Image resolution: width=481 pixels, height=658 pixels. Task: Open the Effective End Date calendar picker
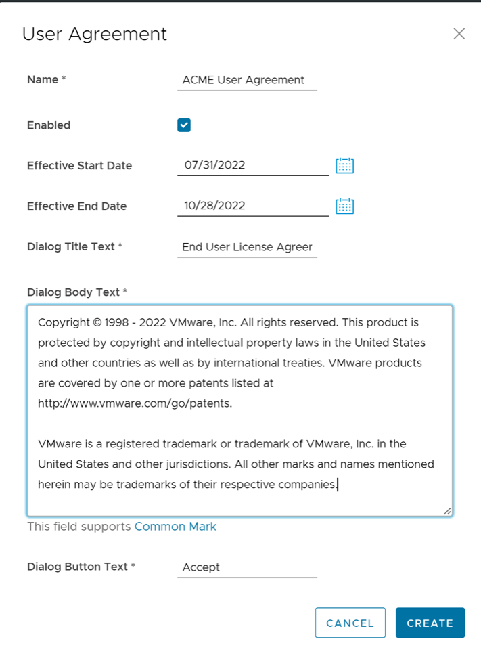tap(345, 206)
